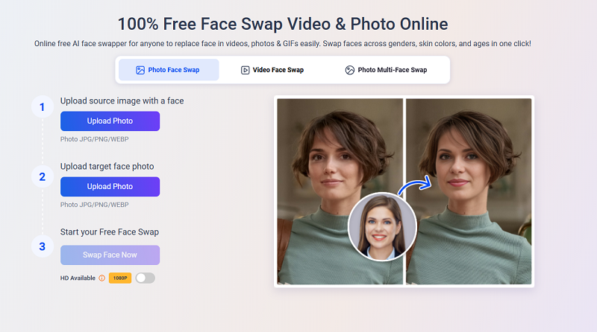This screenshot has width=597, height=332.
Task: Upload Photo for the source image
Action: click(110, 121)
